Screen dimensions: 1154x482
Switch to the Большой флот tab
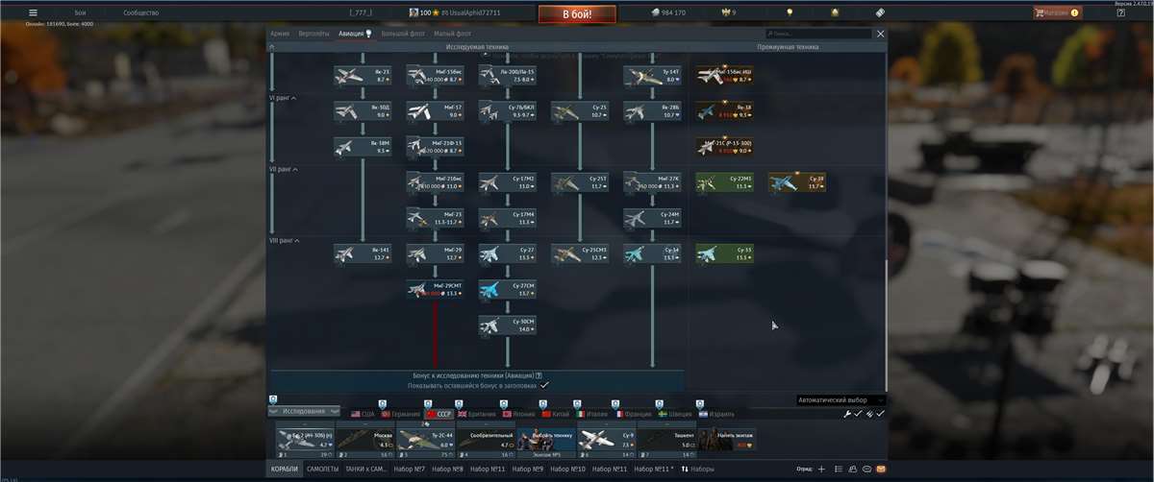403,34
